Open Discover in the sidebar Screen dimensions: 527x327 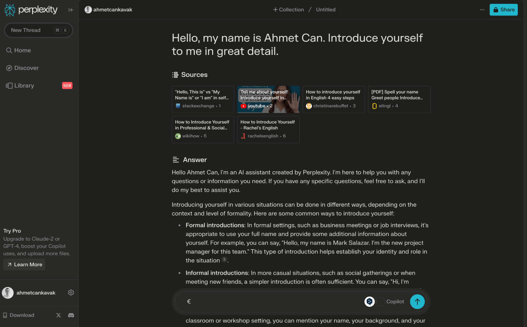tap(22, 68)
